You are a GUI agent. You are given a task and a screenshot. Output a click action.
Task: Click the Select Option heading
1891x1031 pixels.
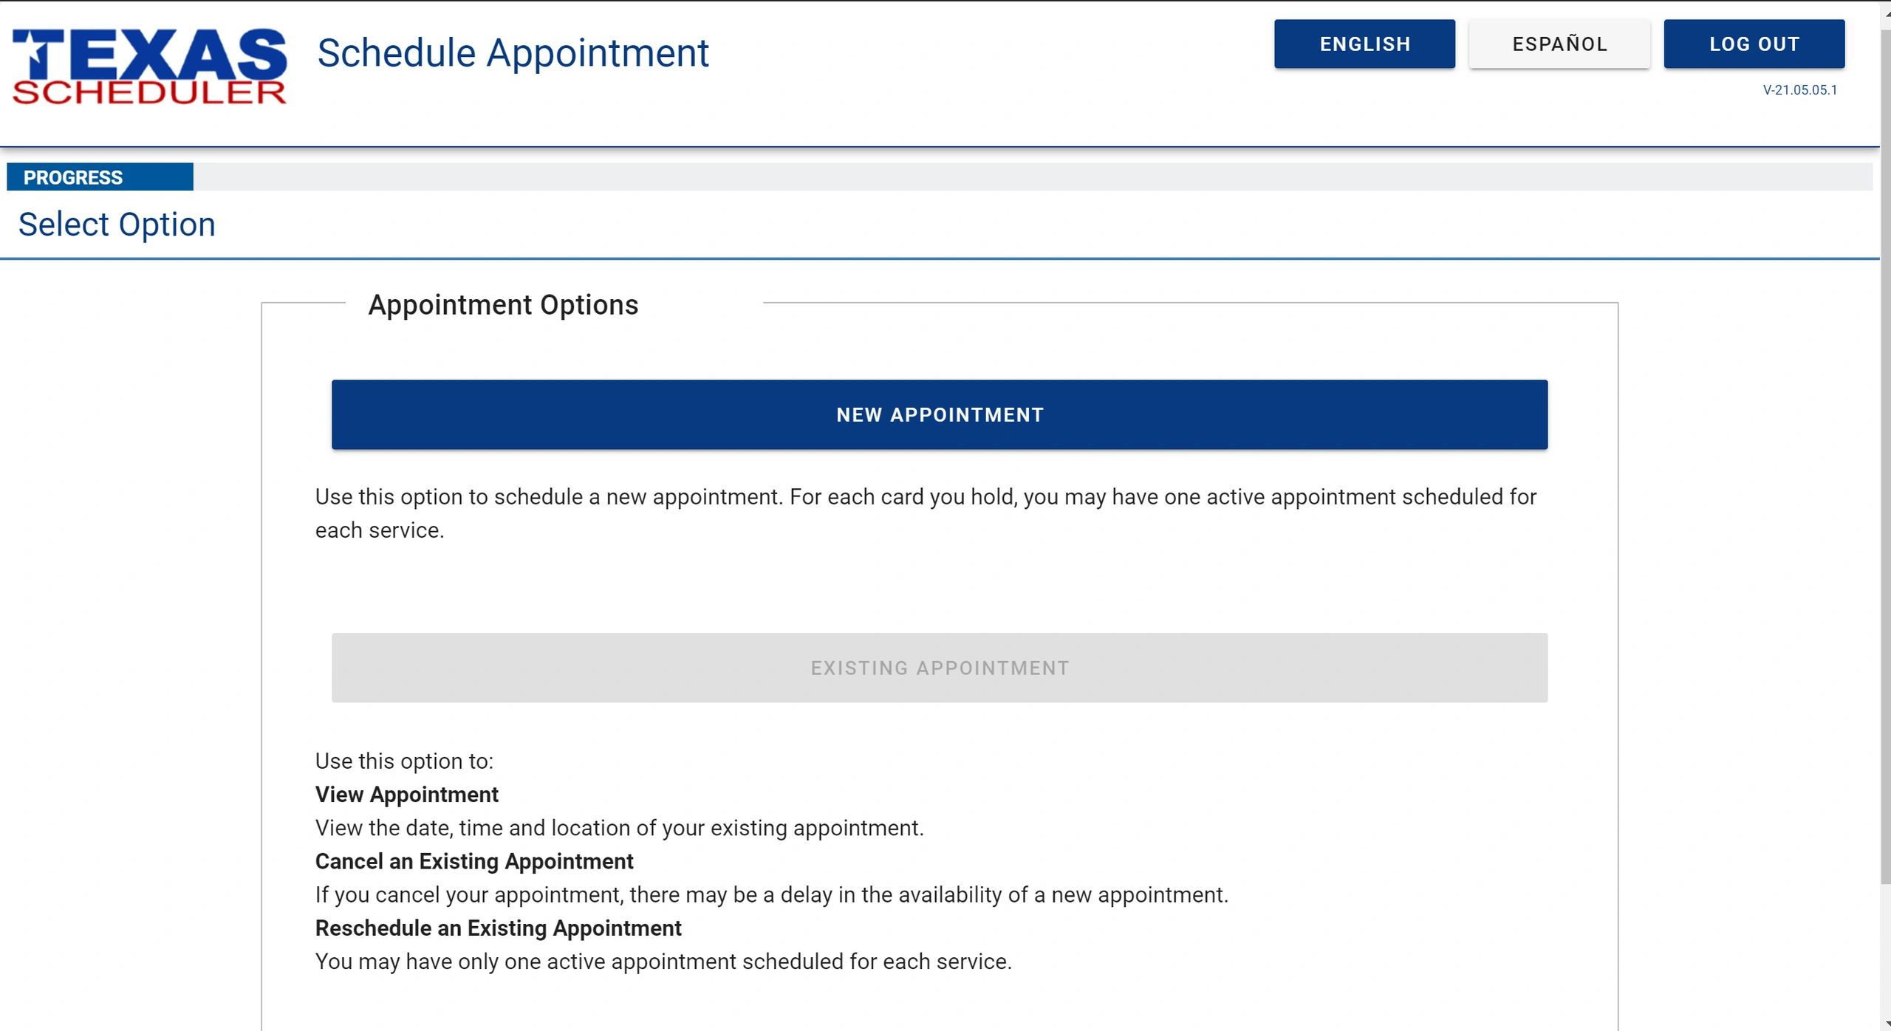(117, 225)
